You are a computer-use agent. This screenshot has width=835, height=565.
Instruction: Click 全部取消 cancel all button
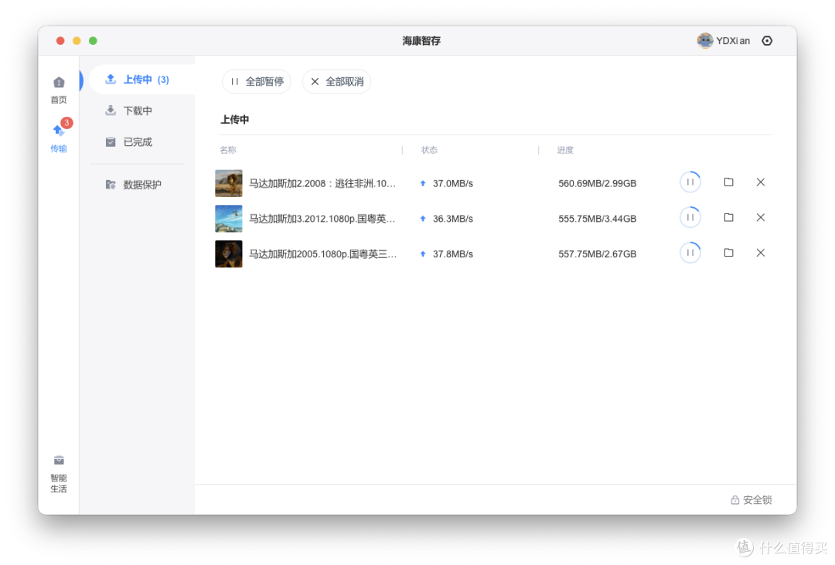(336, 81)
